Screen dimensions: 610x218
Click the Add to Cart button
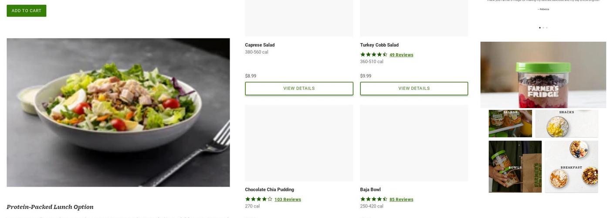pyautogui.click(x=27, y=11)
